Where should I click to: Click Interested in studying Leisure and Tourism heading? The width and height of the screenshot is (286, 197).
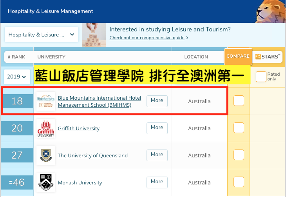coord(170,29)
